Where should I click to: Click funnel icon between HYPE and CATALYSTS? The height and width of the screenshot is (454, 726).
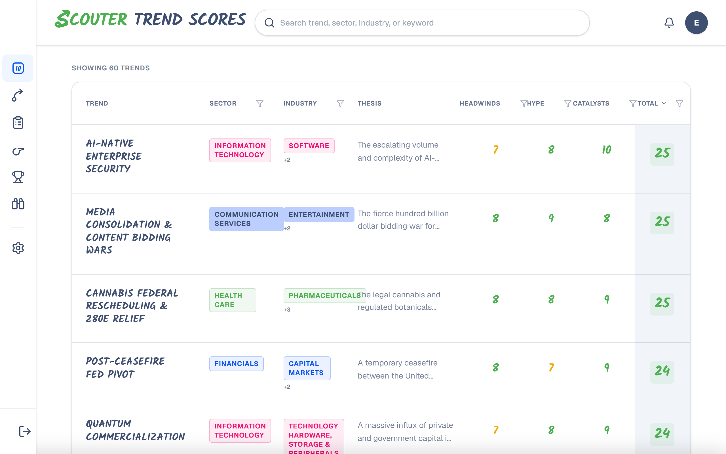(x=567, y=103)
